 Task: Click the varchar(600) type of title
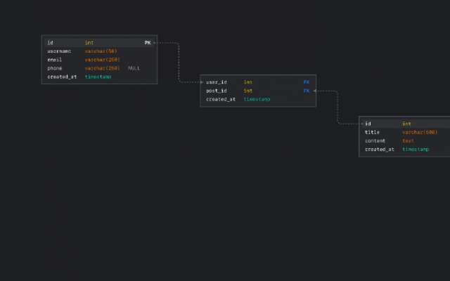(x=420, y=132)
